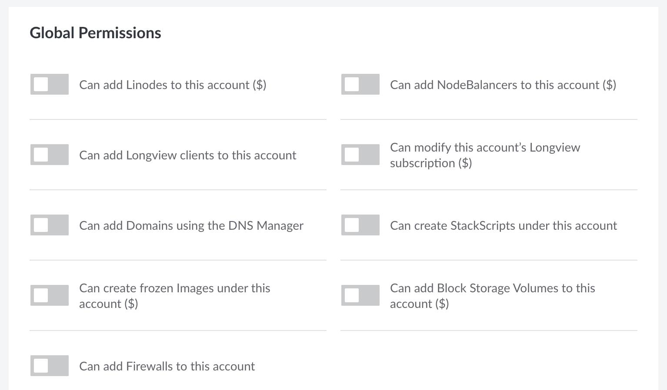Image resolution: width=667 pixels, height=390 pixels.
Task: Click the 'Can add Longview clients' label text
Action: (x=187, y=155)
